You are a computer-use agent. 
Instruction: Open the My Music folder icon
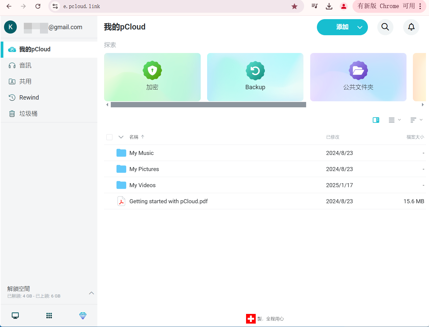coord(121,153)
